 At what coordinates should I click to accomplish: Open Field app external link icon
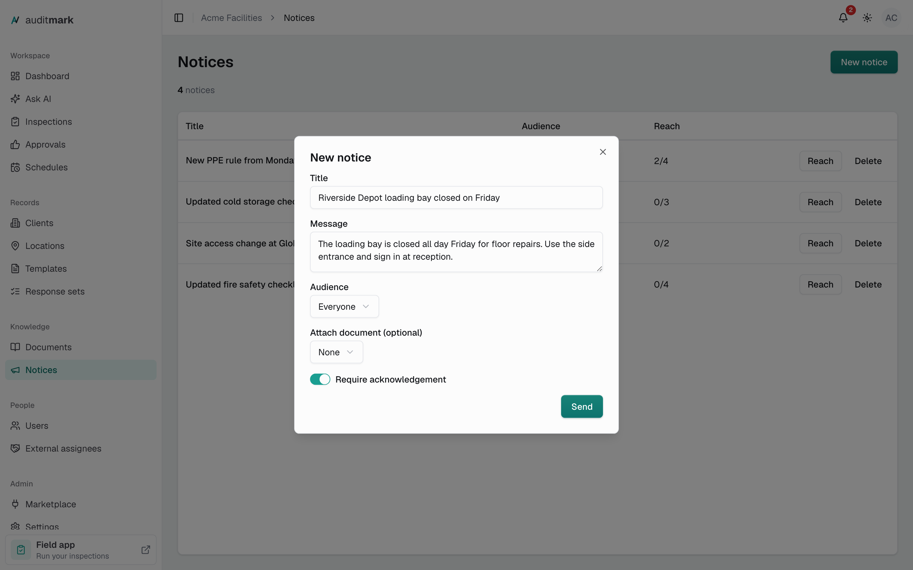tap(146, 550)
